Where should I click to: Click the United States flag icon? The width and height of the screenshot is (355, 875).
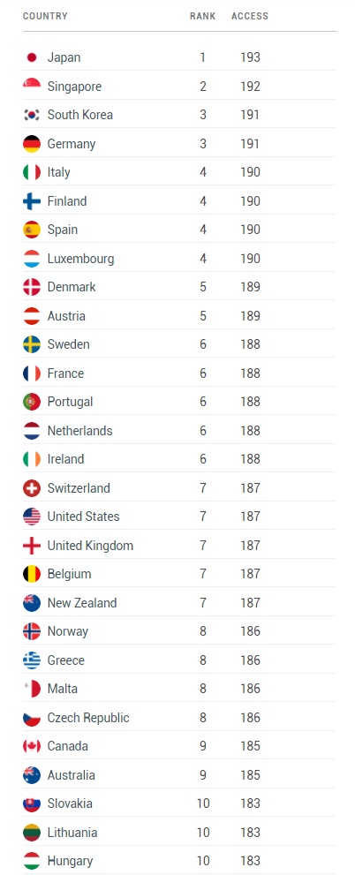32,517
